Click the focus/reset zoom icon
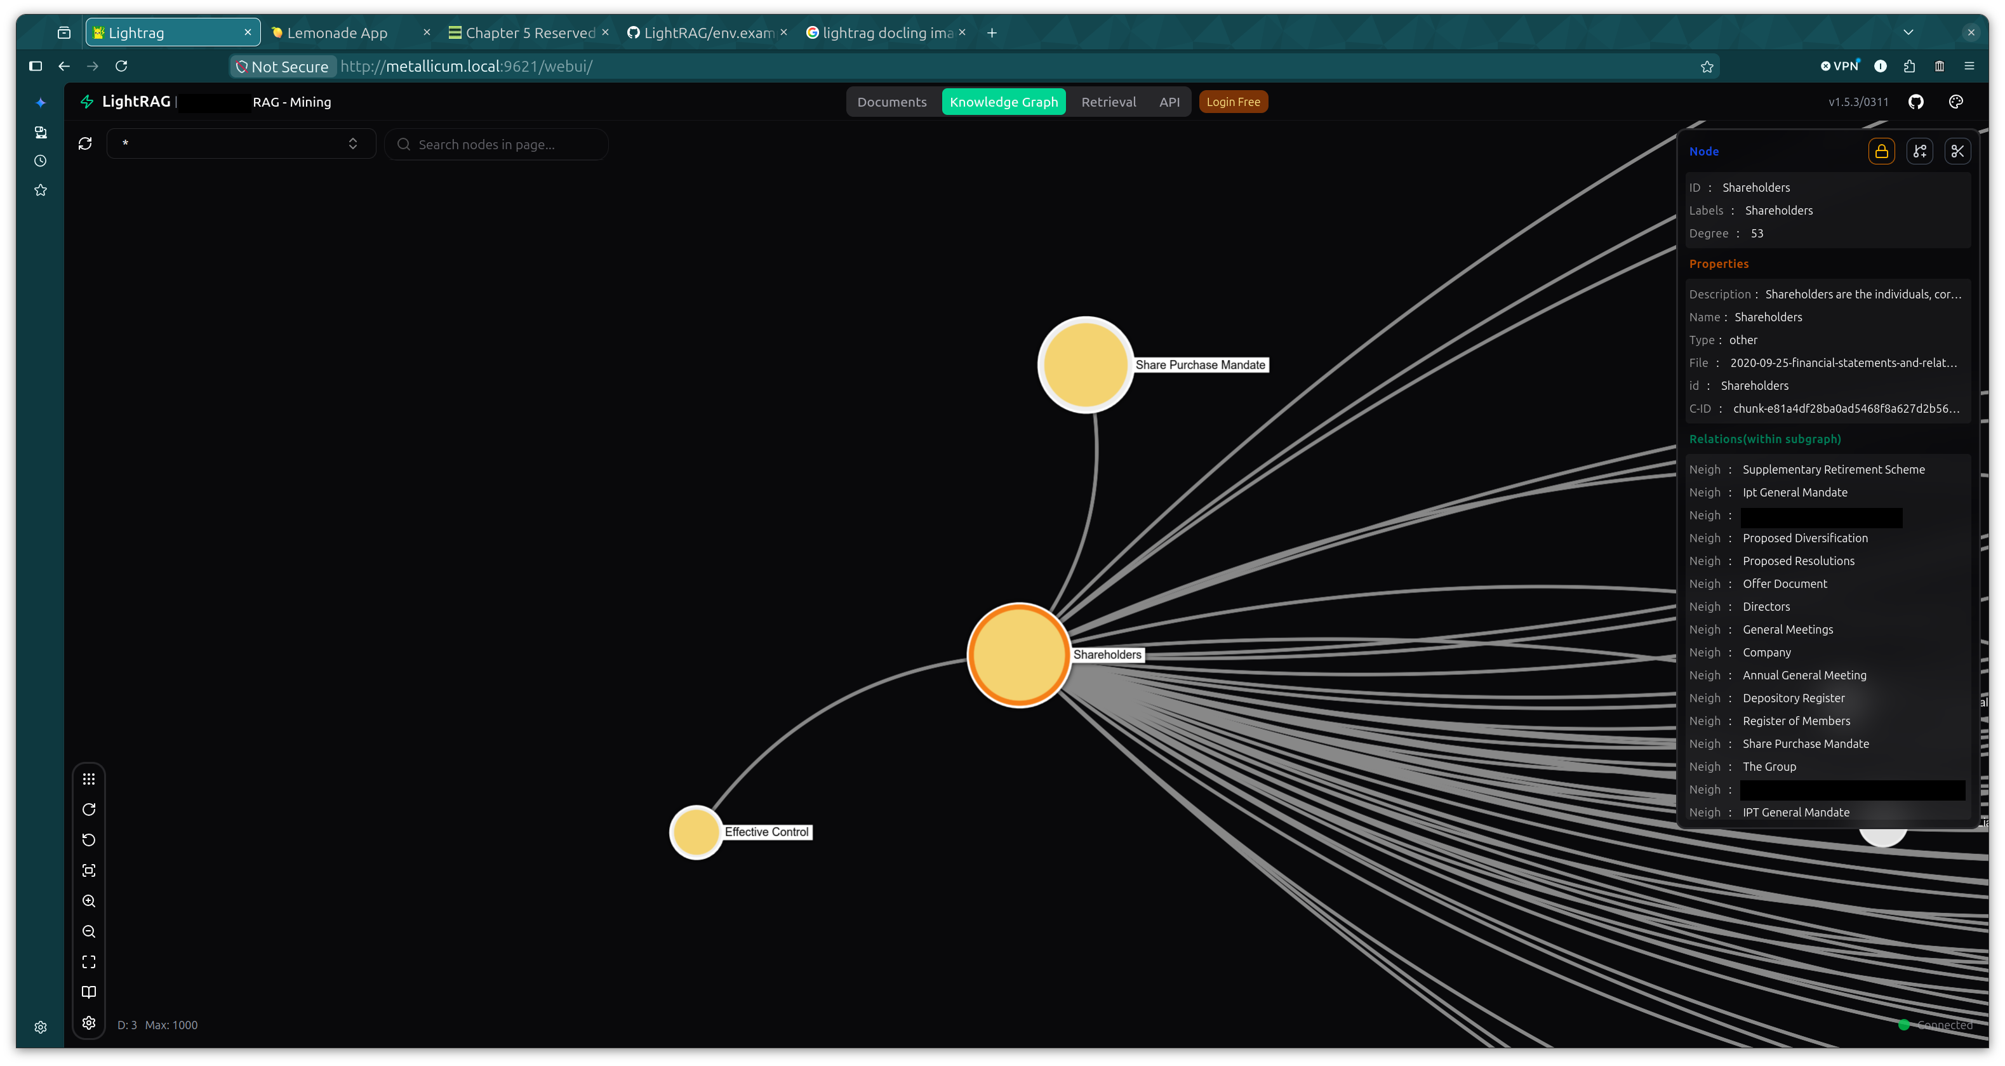Image resolution: width=2005 pixels, height=1066 pixels. click(x=89, y=870)
